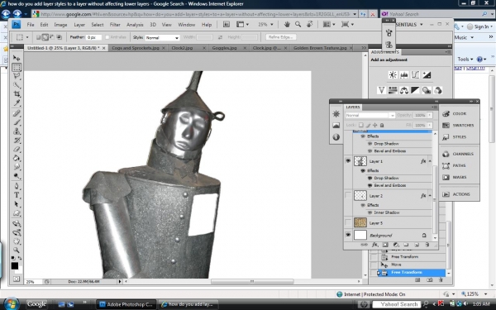The image size is (496, 310).
Task: Collapse Layer 2 effects list arrow
Action: click(x=430, y=196)
